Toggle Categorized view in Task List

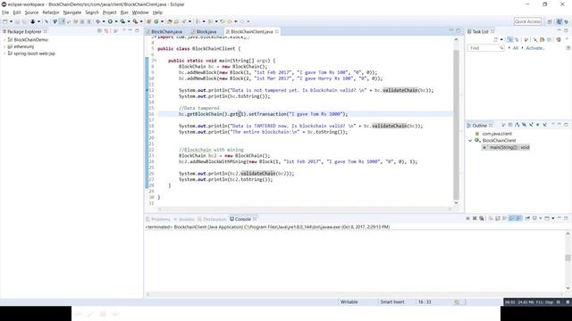pyautogui.click(x=509, y=39)
